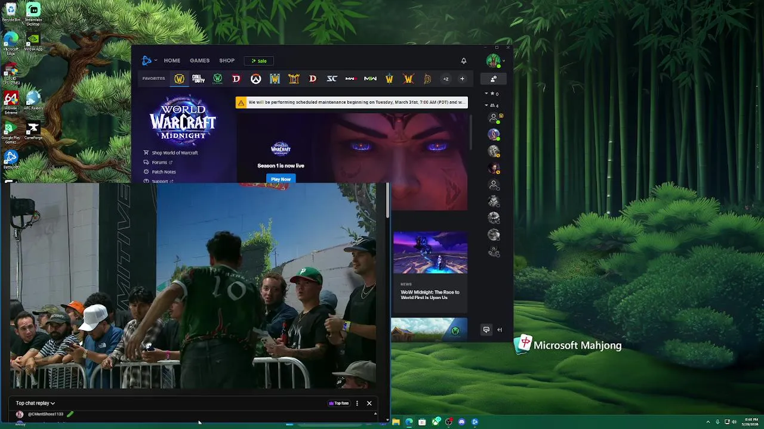This screenshot has height=429, width=764.
Task: Go to the HOME tab in Battle.net
Action: (x=172, y=60)
